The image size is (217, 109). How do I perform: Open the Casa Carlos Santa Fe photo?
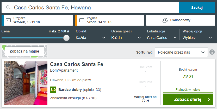26,83
